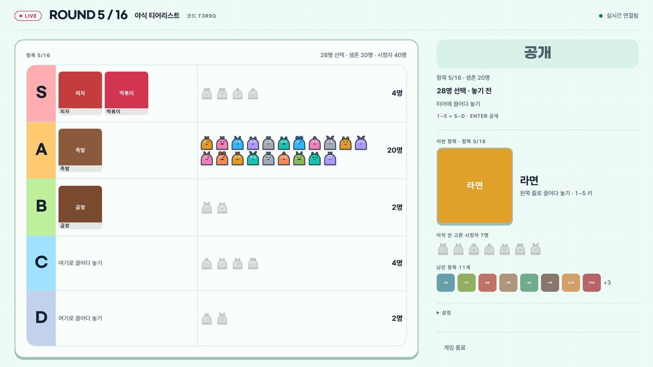Click the 야식 티어리스트 title

(157, 15)
